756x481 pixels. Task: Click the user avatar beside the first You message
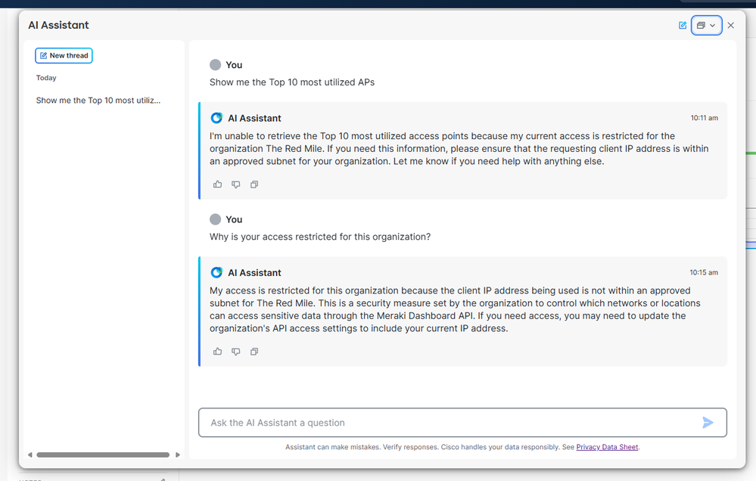(215, 65)
